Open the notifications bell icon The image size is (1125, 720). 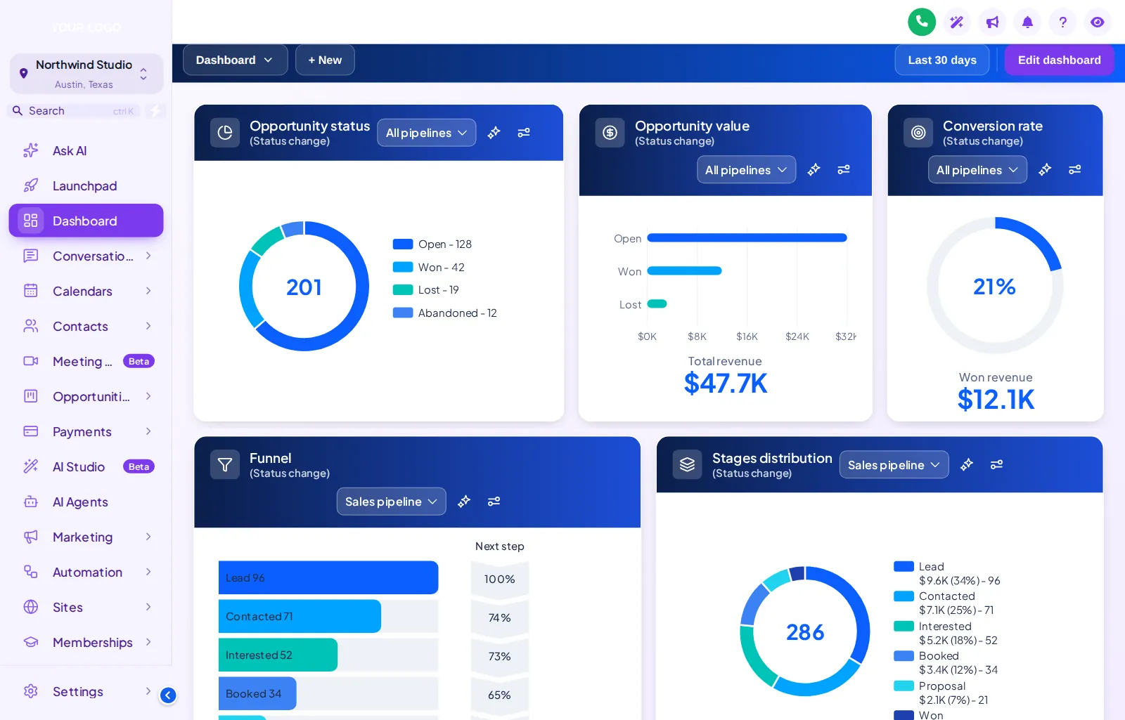(x=1027, y=22)
